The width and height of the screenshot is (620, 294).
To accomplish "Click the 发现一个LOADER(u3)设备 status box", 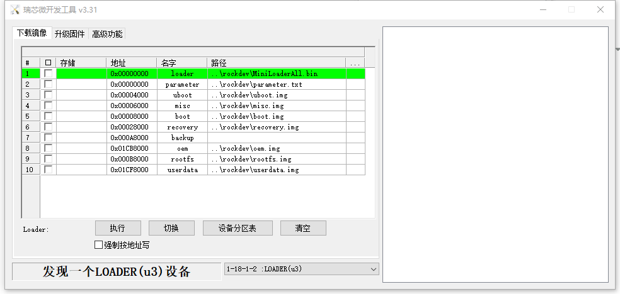I will pyautogui.click(x=117, y=271).
